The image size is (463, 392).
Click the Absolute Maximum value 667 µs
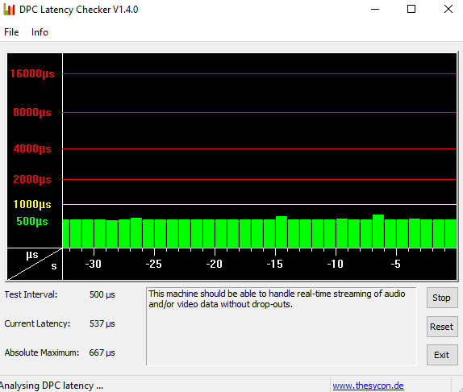pos(102,352)
